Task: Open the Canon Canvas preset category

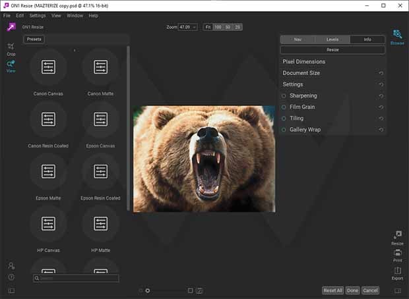Action: click(x=48, y=67)
